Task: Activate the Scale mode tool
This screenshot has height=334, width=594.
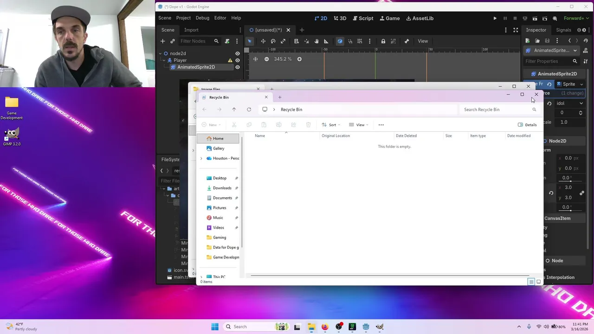Action: tap(283, 41)
